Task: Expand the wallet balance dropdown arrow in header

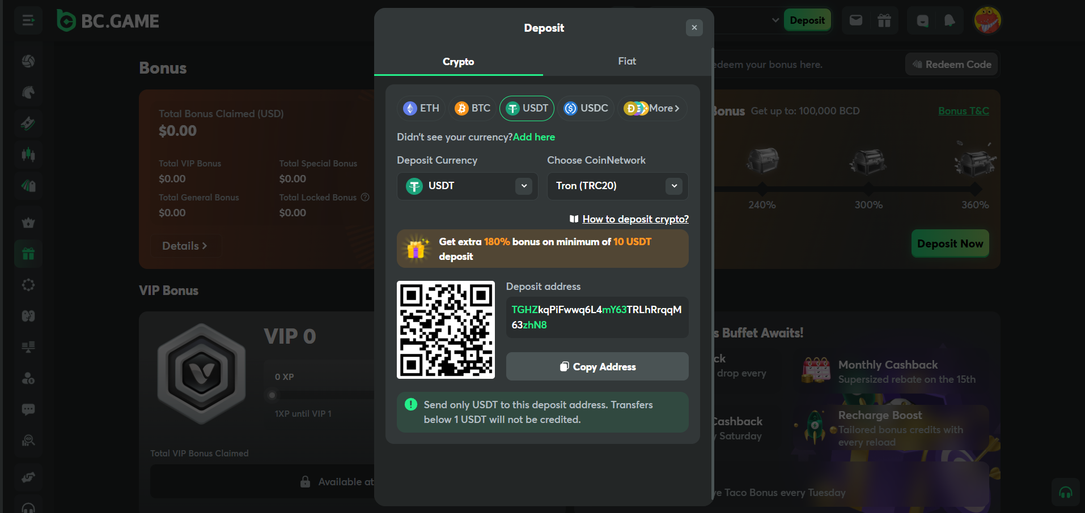Action: [775, 20]
